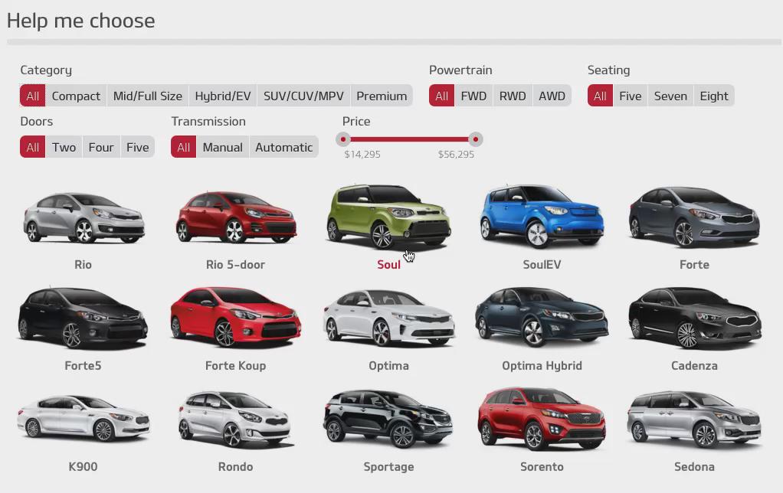Open the white K900 sedan image
Image resolution: width=783 pixels, height=493 pixels.
point(83,418)
